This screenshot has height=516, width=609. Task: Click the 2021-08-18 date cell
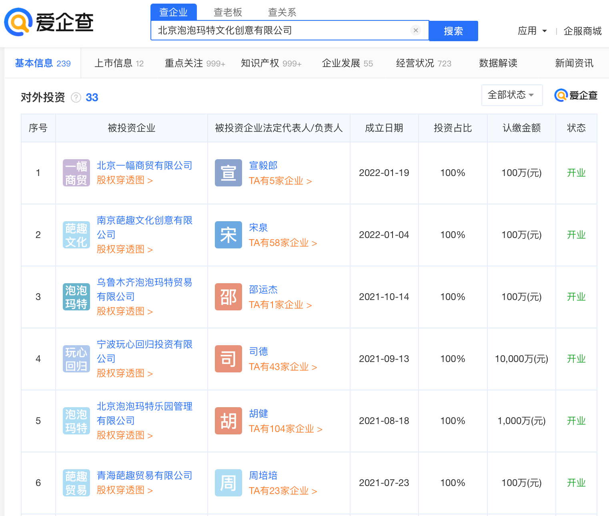click(x=384, y=421)
